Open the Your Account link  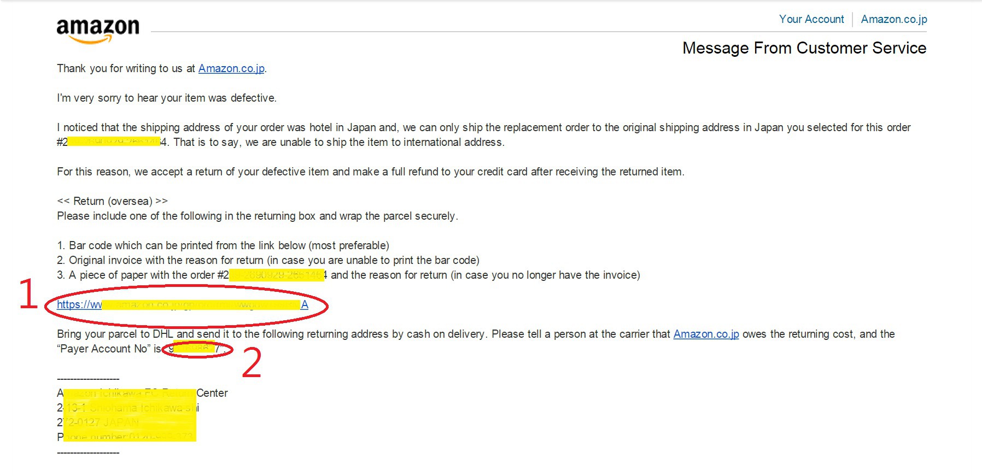811,19
